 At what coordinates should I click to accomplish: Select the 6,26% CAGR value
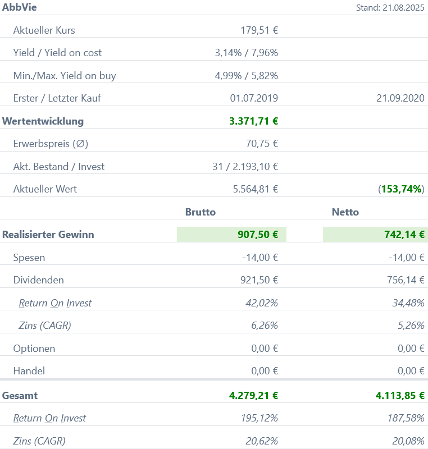(265, 326)
